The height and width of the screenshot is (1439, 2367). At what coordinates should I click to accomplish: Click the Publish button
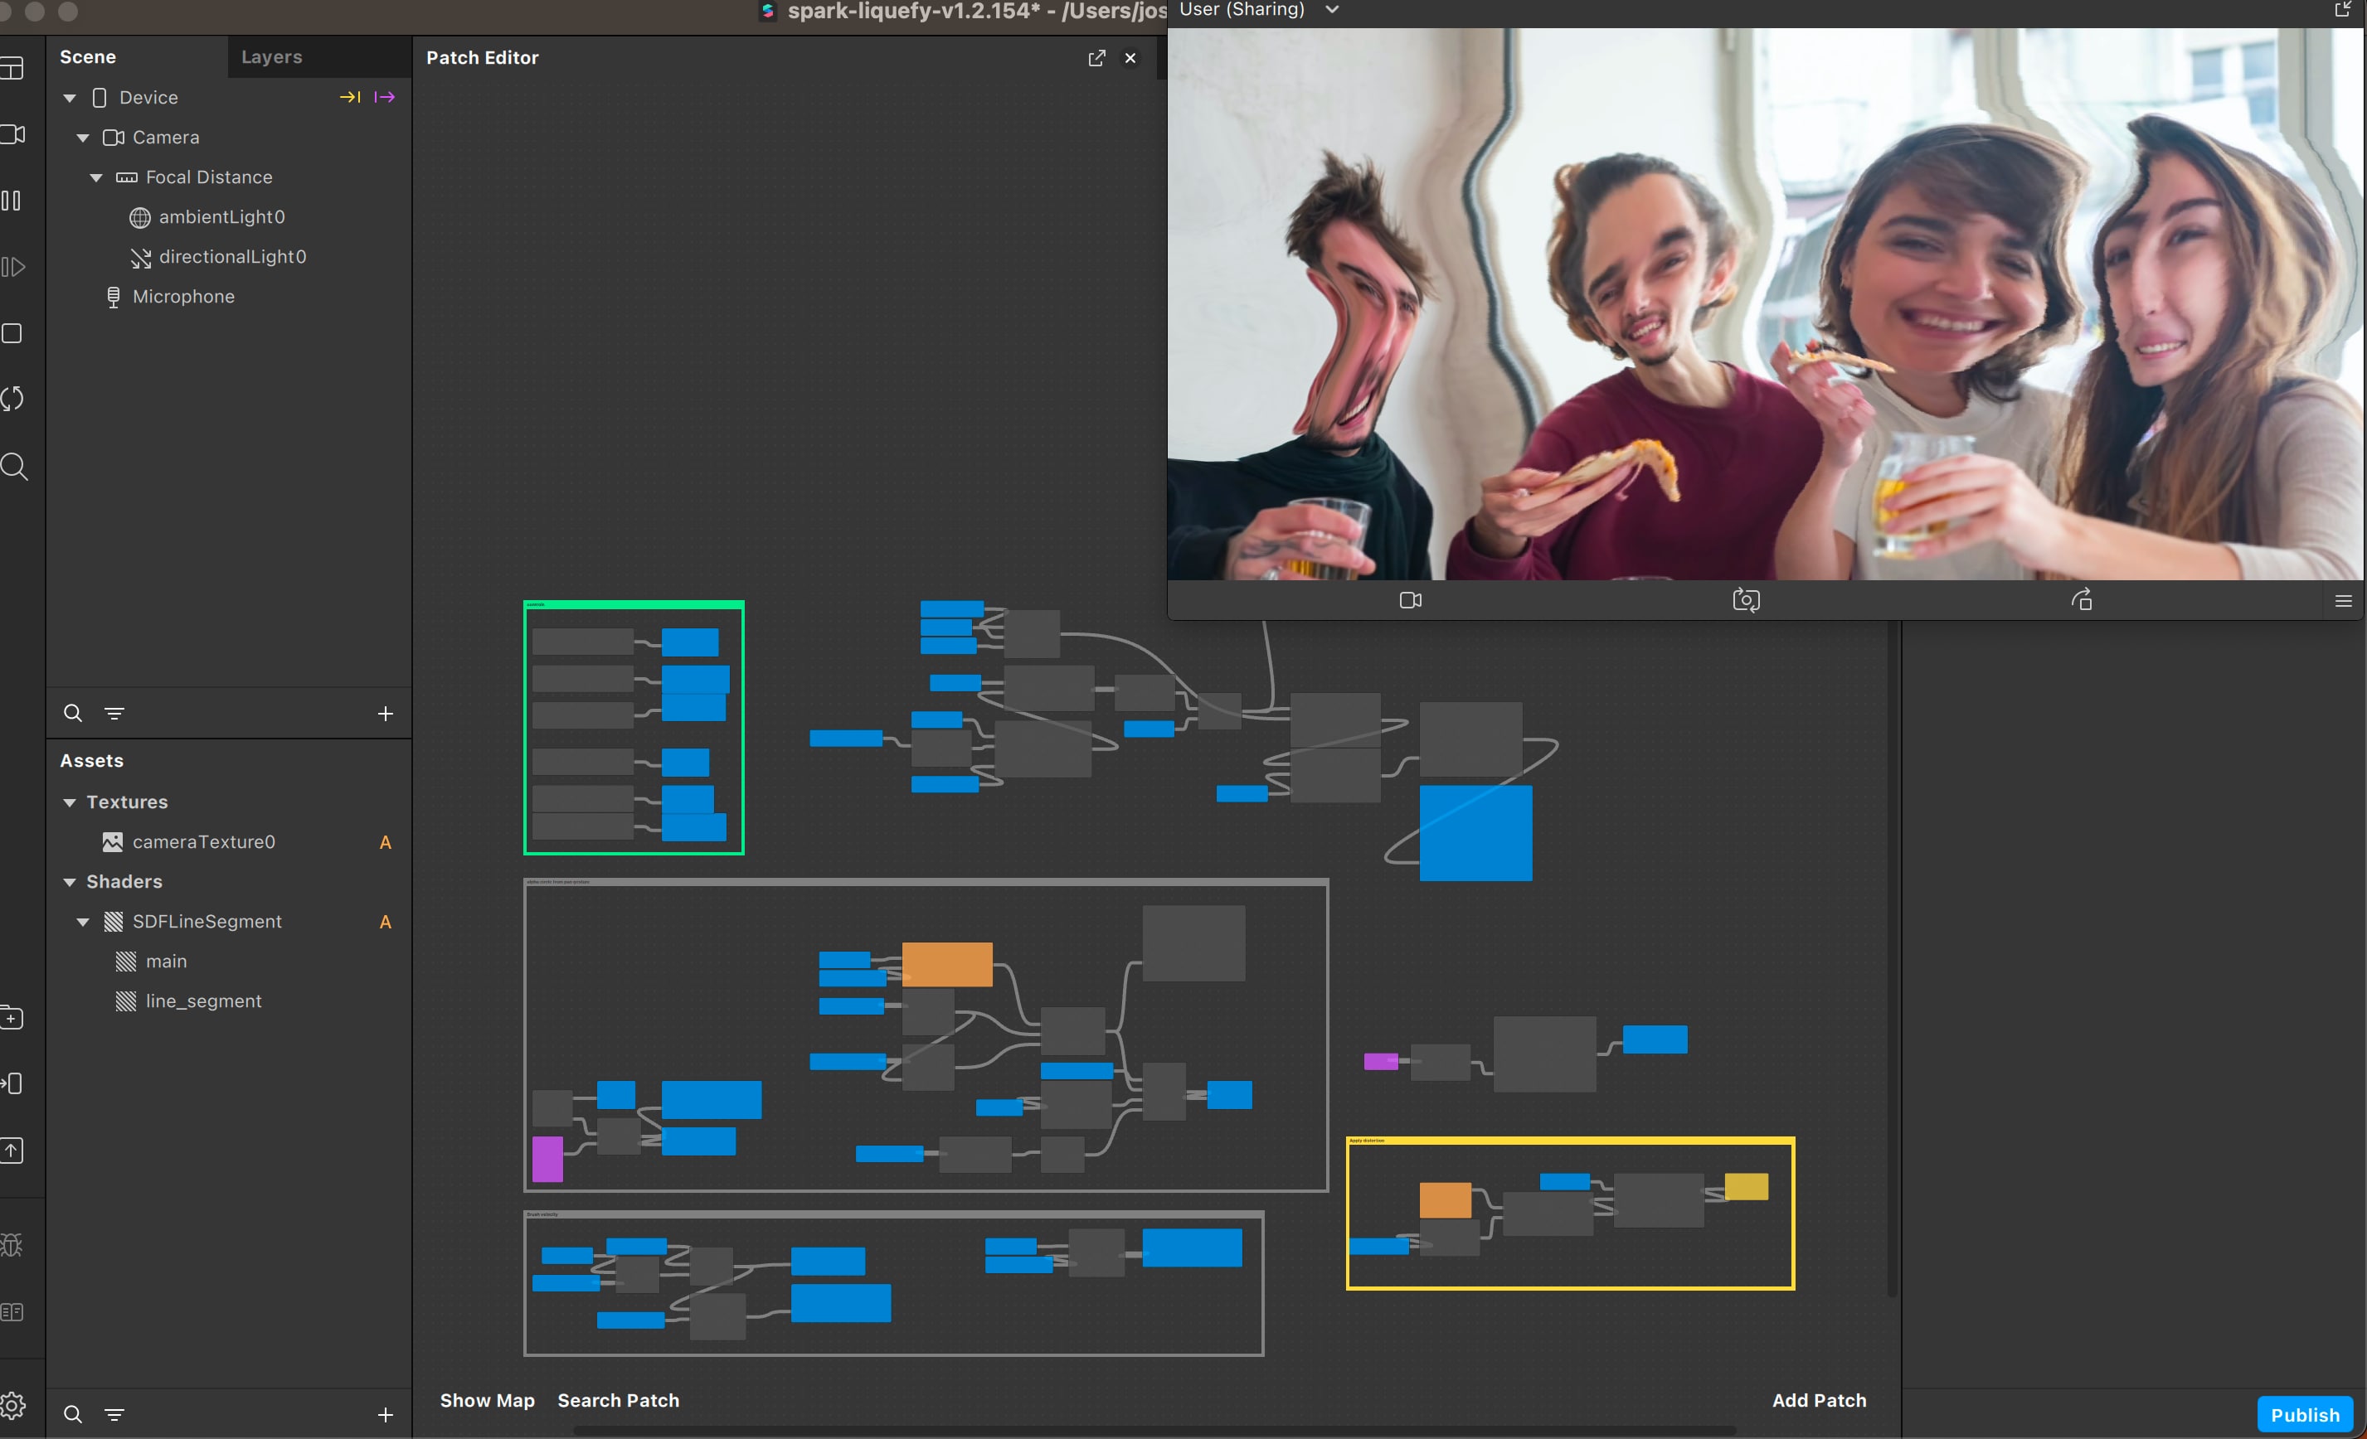2306,1413
